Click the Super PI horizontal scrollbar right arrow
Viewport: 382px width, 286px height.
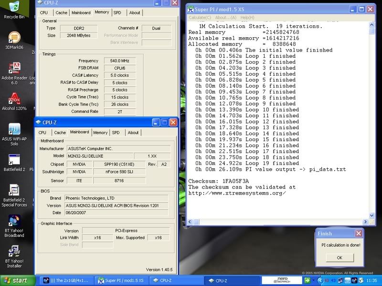[x=365, y=222]
